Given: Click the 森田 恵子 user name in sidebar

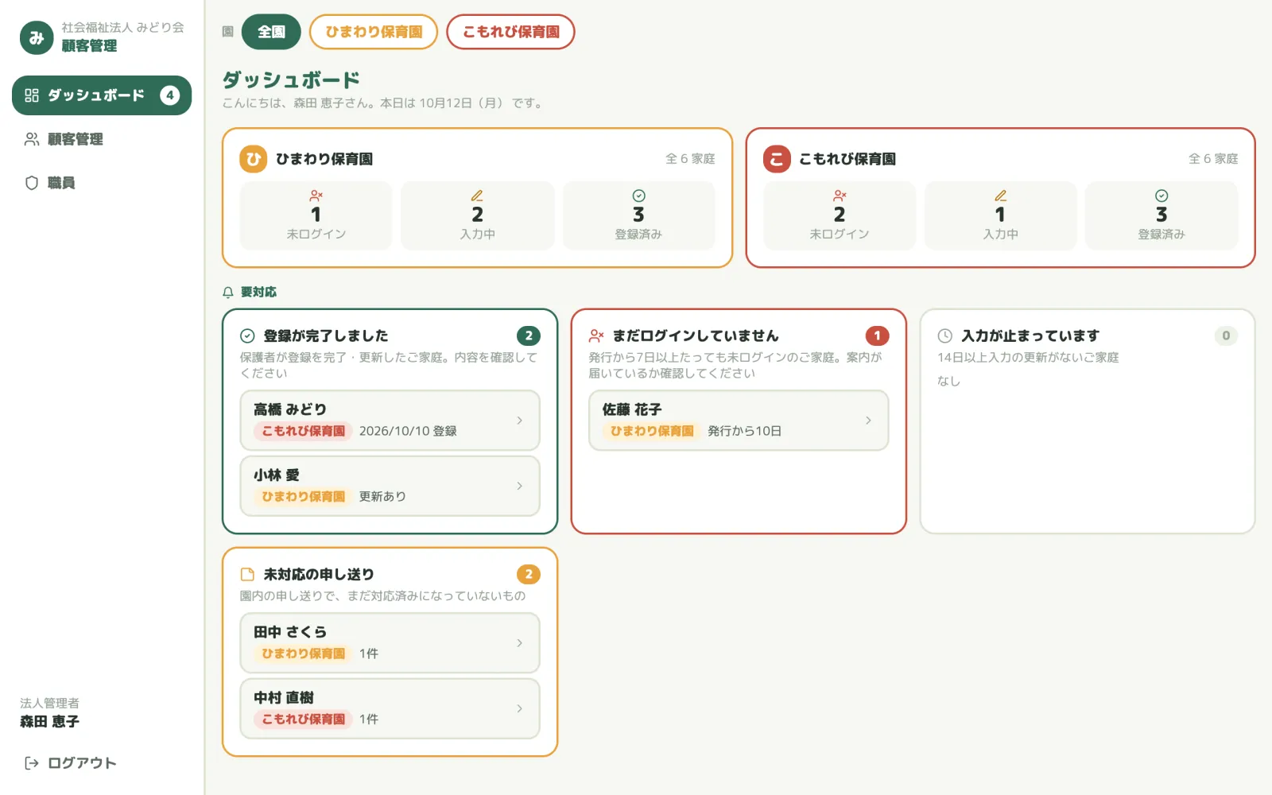Looking at the screenshot, I should point(49,721).
